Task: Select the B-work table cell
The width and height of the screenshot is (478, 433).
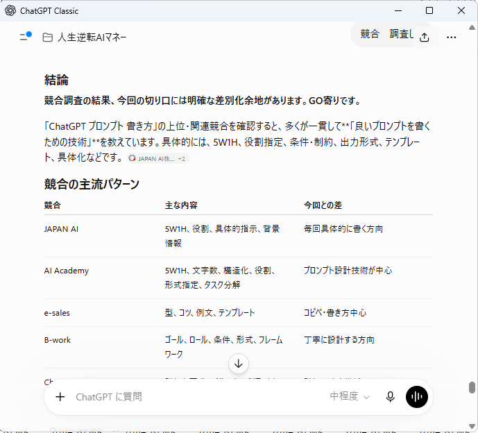Action: [58, 340]
